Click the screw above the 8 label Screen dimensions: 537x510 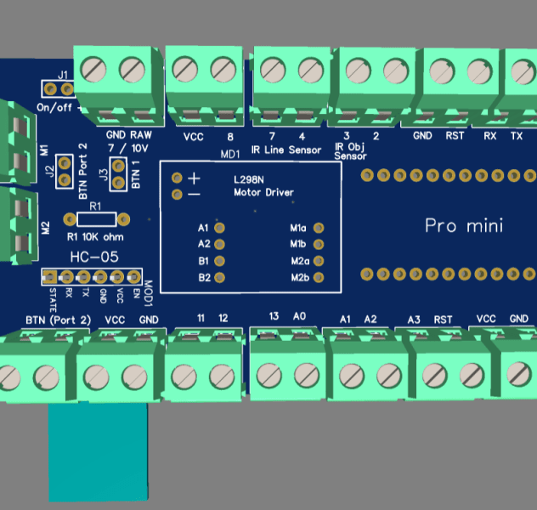pos(223,70)
